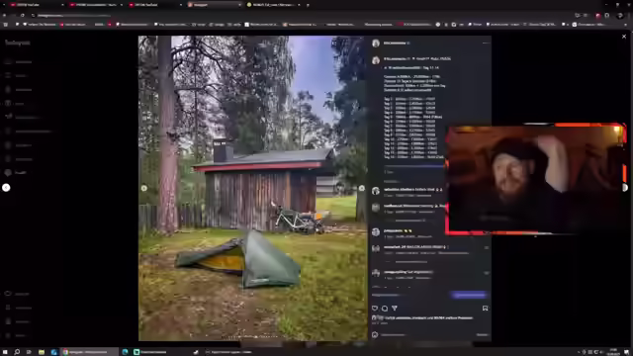Select the Instagram browser tab
This screenshot has width=633, height=356.
[214, 5]
